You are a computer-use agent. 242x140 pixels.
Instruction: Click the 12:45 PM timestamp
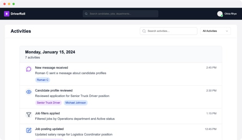(x=211, y=129)
